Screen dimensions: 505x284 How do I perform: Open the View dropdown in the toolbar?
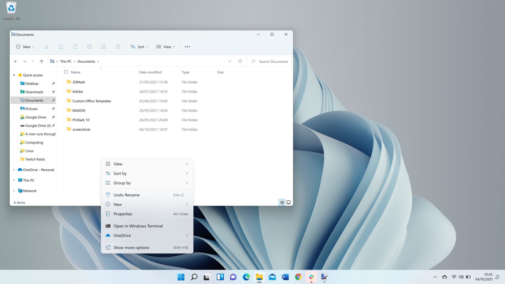[x=165, y=47]
